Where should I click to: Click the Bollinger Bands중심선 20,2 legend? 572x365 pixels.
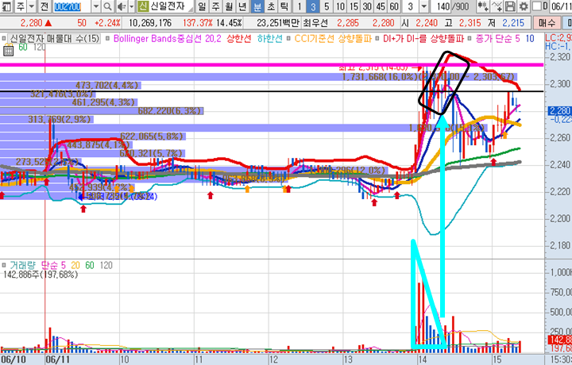167,38
